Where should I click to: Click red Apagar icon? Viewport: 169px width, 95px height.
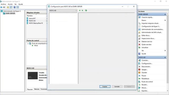tap(139, 70)
